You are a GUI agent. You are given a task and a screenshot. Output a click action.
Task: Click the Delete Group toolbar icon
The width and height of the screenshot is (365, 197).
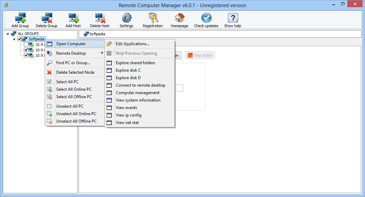pyautogui.click(x=47, y=18)
